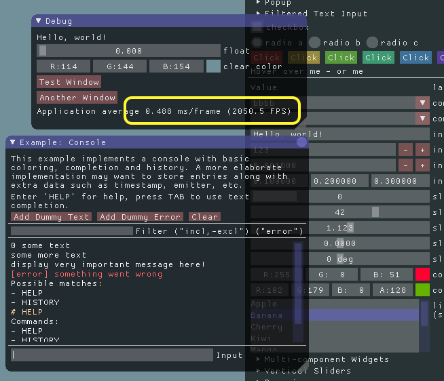Click the green Click button
The height and width of the screenshot is (381, 444).
click(x=341, y=58)
